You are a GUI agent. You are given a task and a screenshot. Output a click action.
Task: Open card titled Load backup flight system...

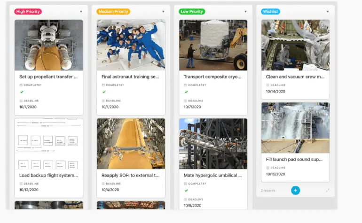(x=48, y=175)
